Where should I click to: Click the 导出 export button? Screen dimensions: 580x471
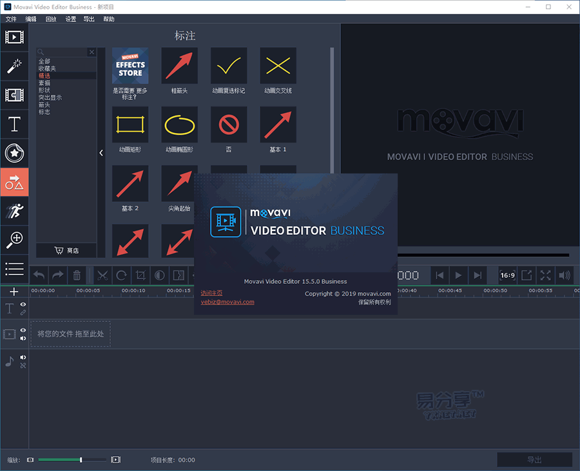point(534,459)
